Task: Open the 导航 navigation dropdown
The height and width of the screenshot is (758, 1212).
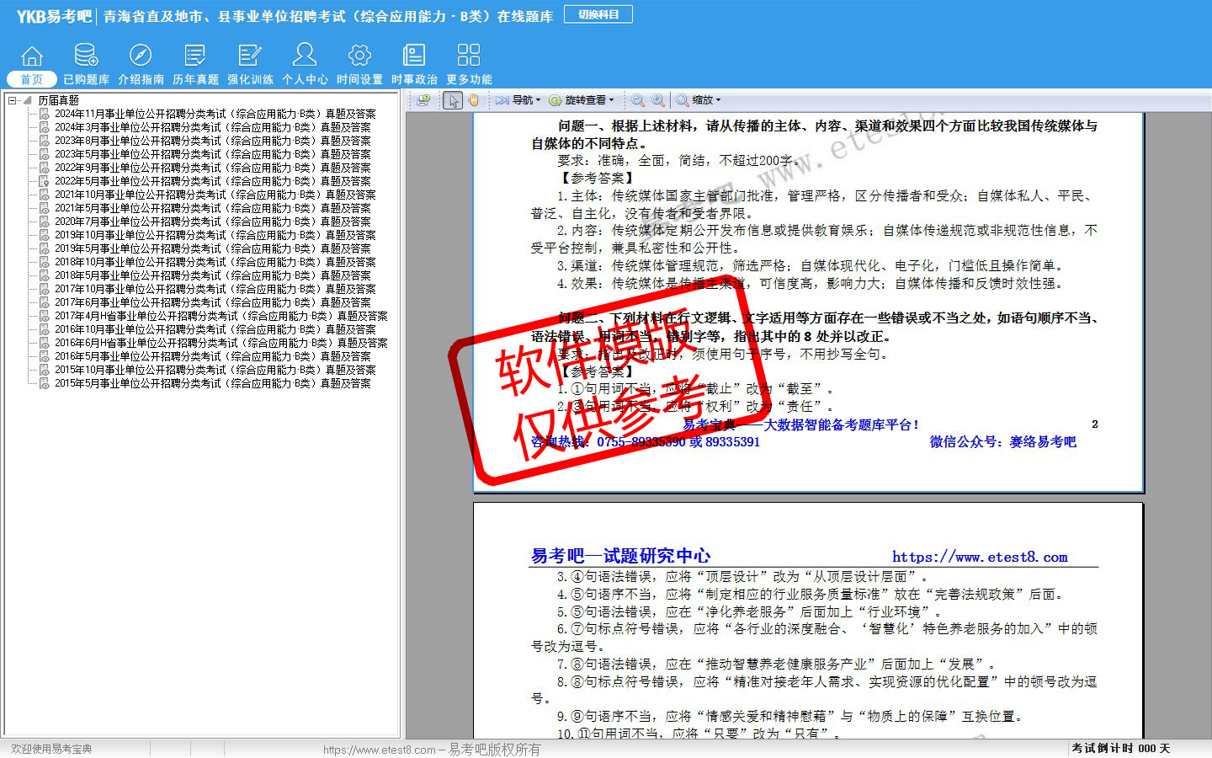Action: [x=518, y=100]
